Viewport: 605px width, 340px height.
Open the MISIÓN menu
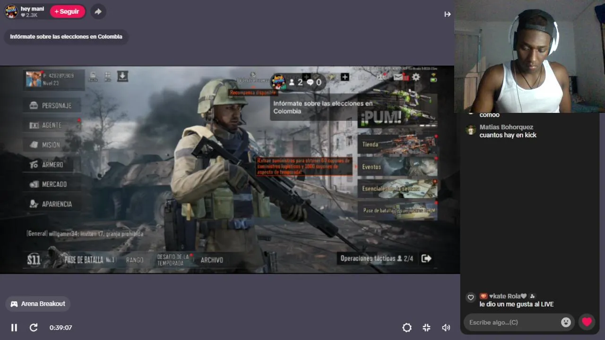(x=52, y=145)
